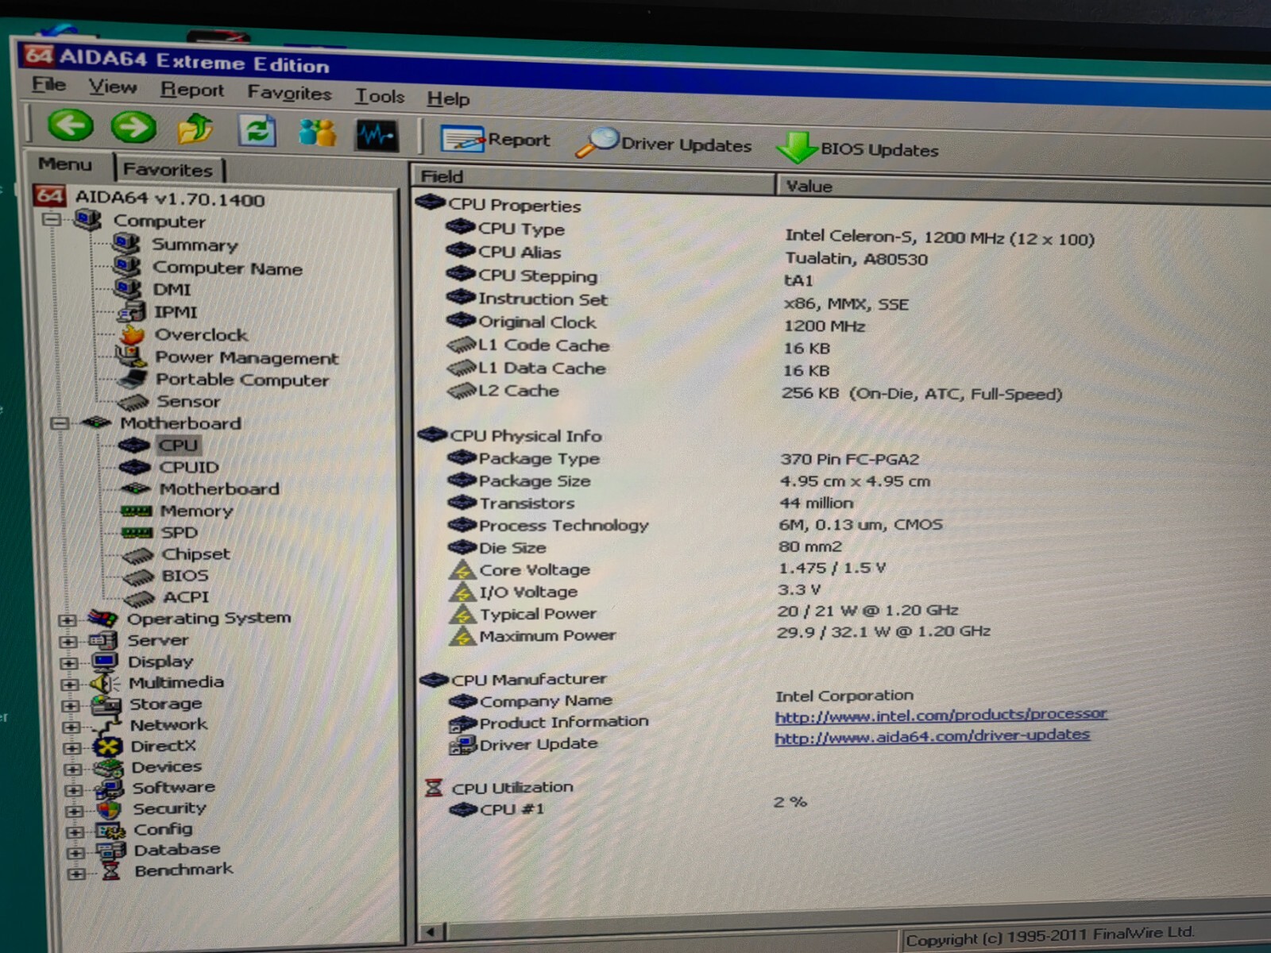Open the system stability graph monitor icon
Screen dimensions: 1271x953
tap(377, 135)
